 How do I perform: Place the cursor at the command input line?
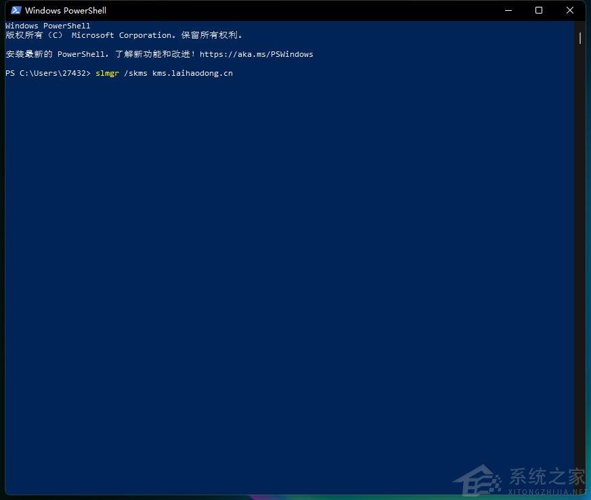click(x=237, y=73)
